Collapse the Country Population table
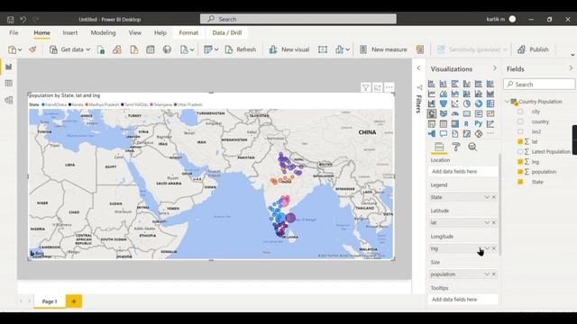577x324 pixels. pyautogui.click(x=507, y=102)
